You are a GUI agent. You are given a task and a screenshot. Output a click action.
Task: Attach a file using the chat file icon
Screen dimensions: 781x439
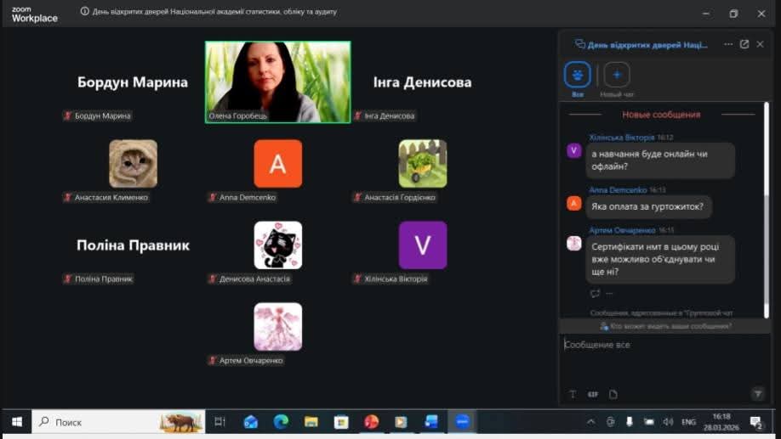(x=613, y=394)
